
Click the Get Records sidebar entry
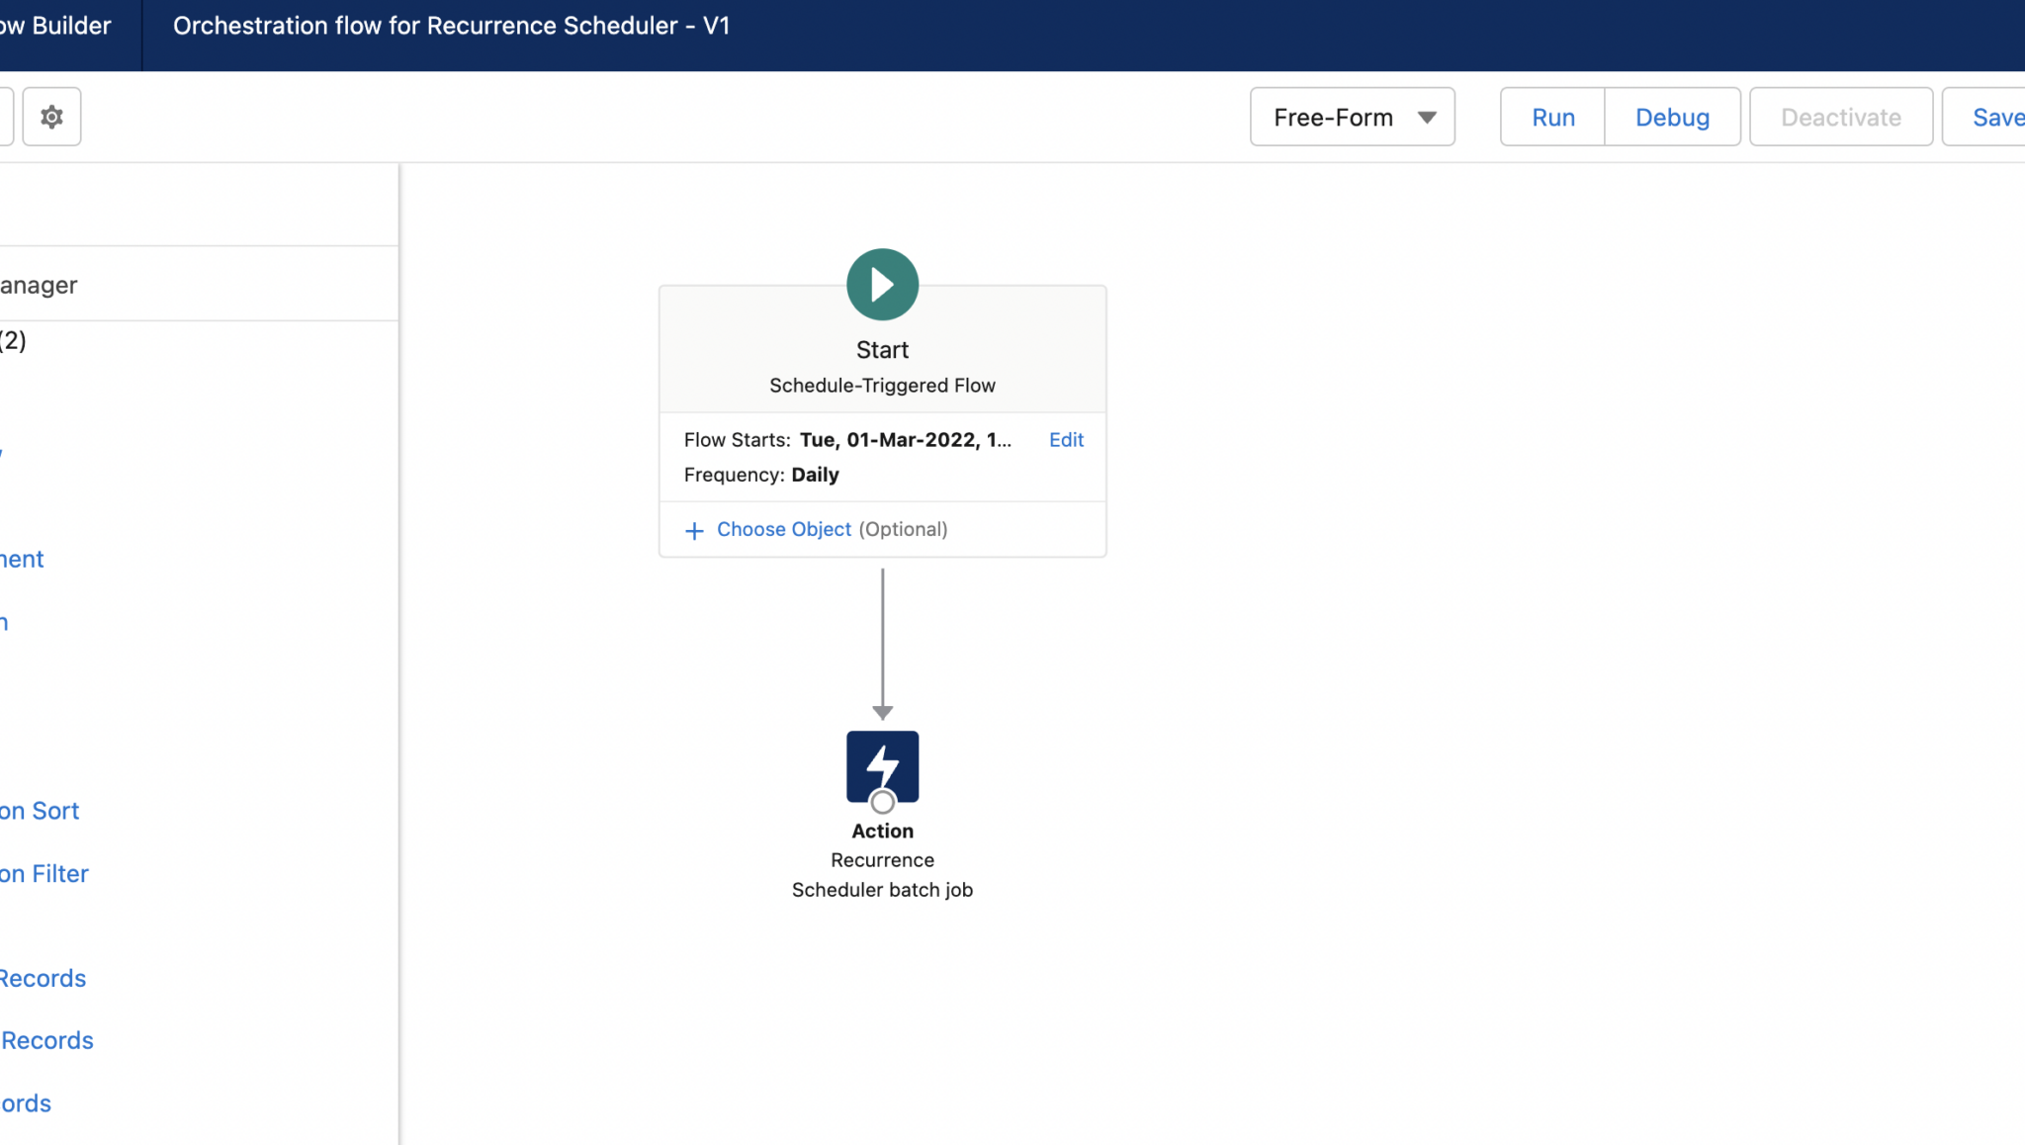click(x=42, y=977)
